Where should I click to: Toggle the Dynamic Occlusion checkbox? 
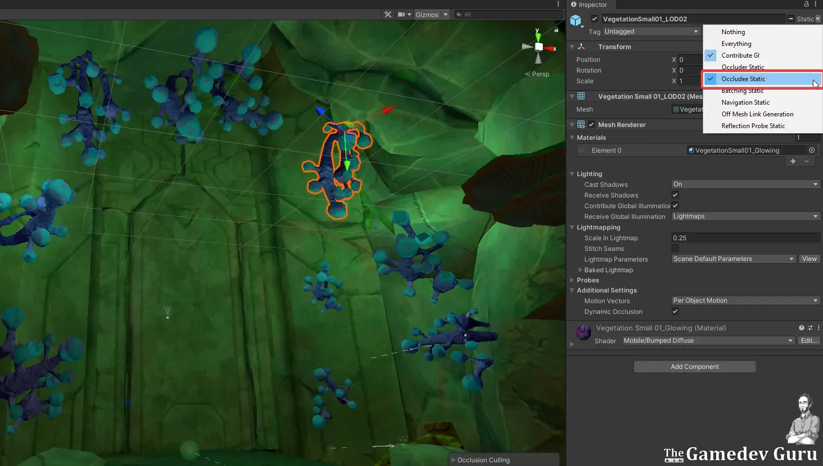coord(675,312)
